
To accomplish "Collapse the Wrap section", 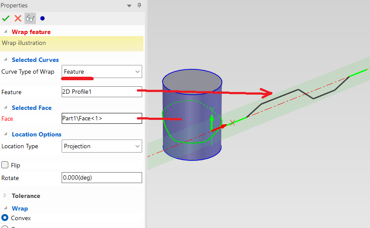I will [5, 208].
